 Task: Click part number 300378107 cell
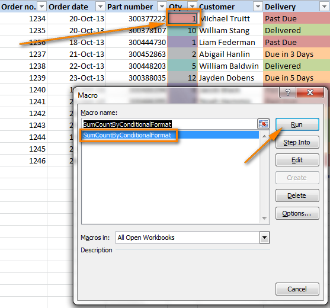[x=137, y=31]
